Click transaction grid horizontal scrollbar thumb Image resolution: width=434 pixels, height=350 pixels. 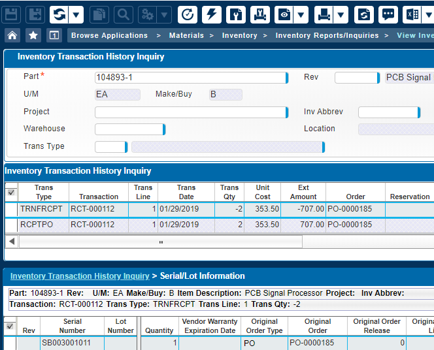coord(161,242)
